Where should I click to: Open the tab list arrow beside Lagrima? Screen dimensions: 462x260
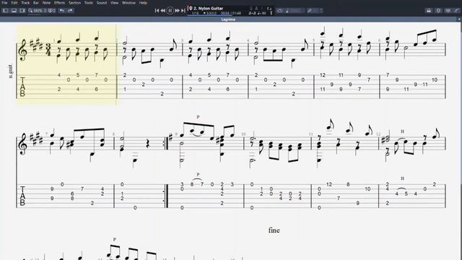459,19
